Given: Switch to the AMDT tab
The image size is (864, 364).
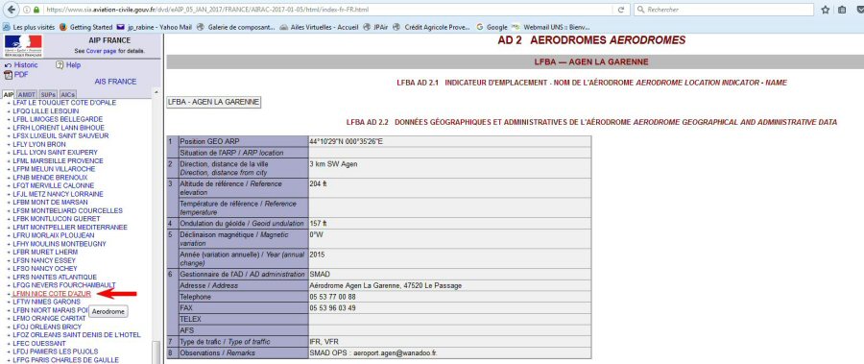Looking at the screenshot, I should (x=27, y=95).
